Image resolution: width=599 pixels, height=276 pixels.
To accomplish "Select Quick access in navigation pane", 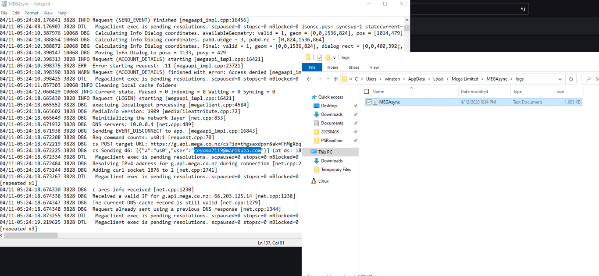I will point(331,97).
